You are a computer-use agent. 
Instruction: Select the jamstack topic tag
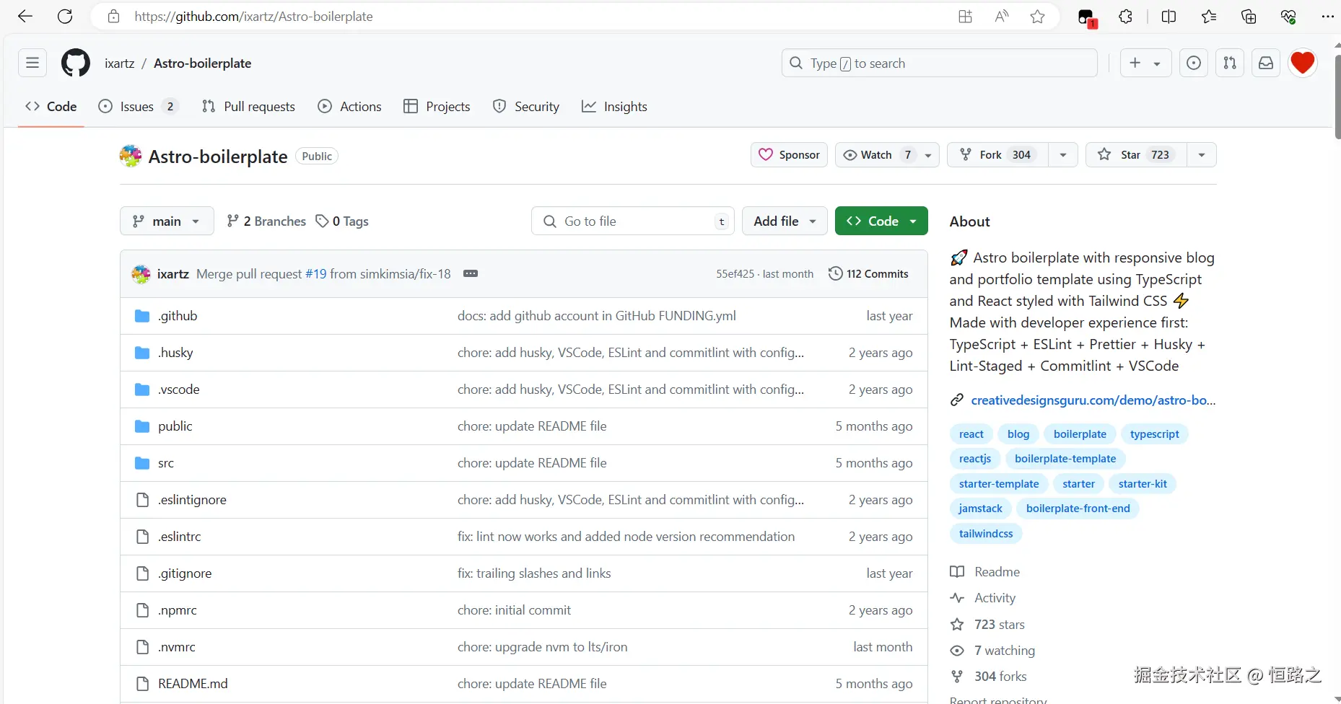980,509
